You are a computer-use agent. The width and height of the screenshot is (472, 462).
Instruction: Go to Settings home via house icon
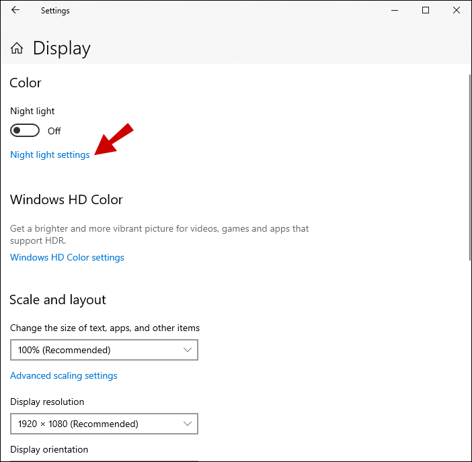[17, 48]
